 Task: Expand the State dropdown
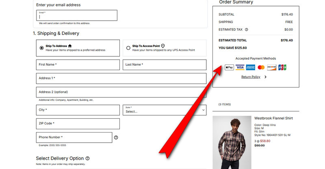[x=165, y=110]
